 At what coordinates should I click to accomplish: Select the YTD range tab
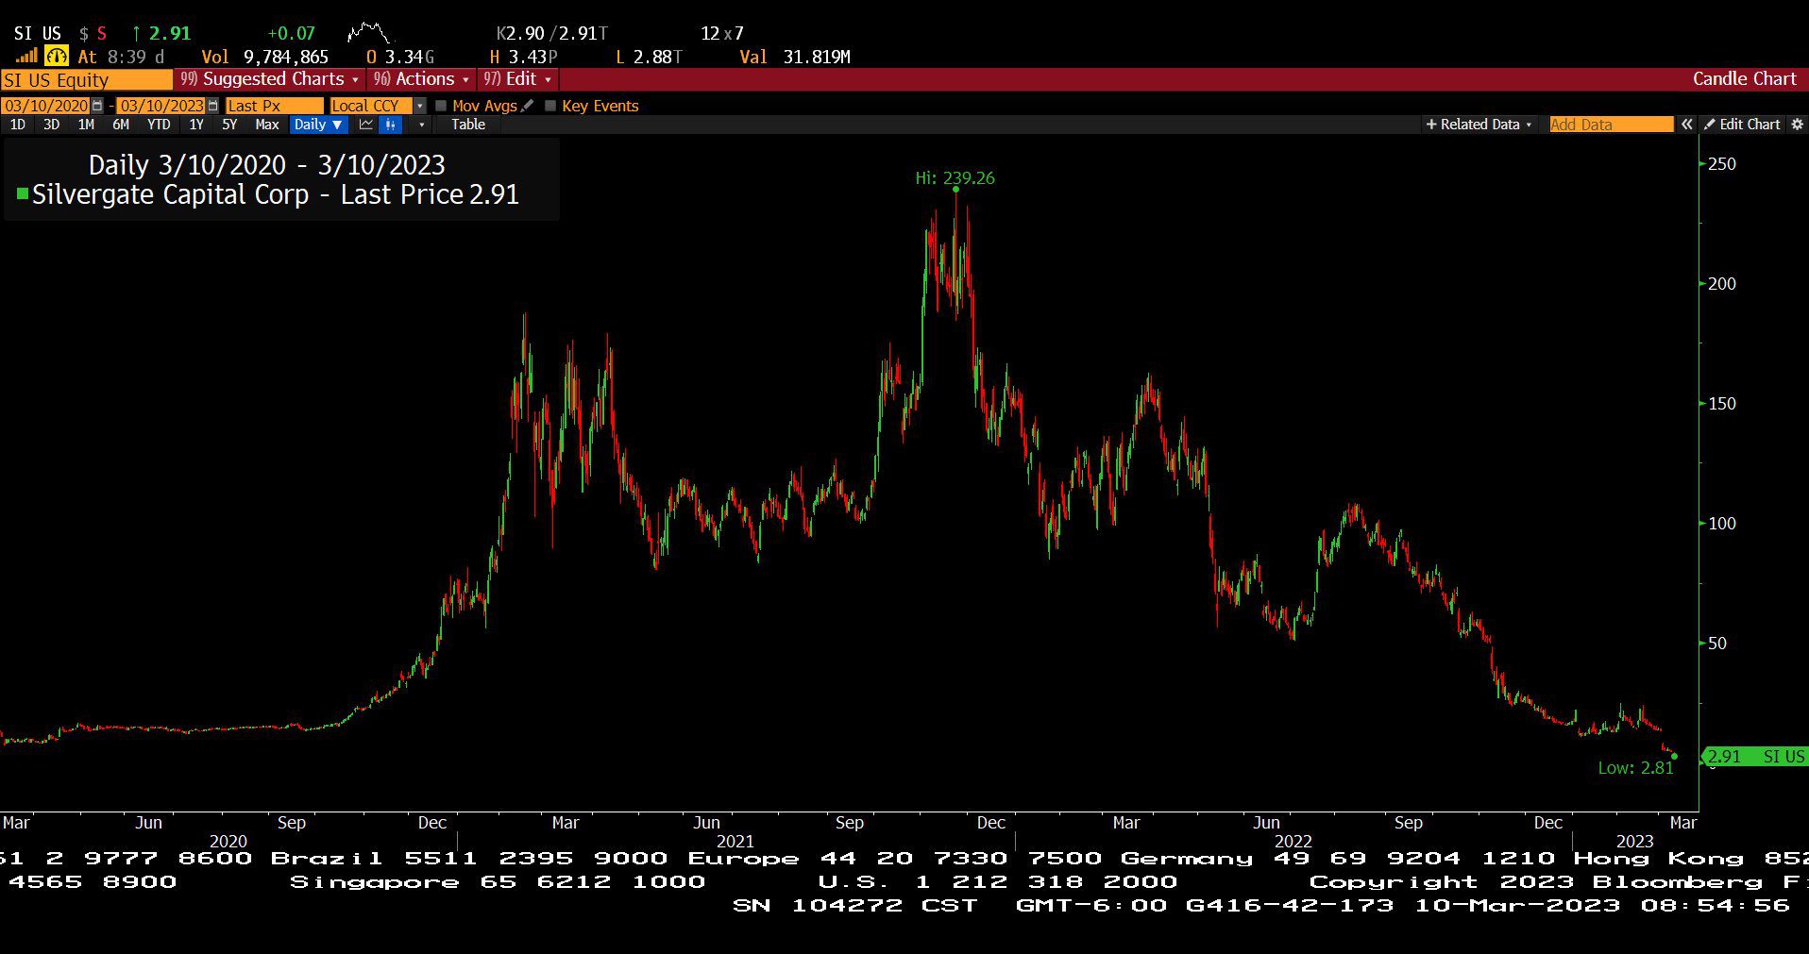pyautogui.click(x=159, y=125)
